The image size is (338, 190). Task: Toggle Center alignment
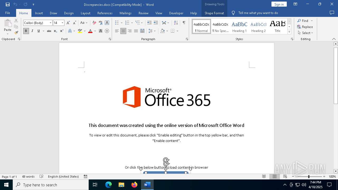[x=123, y=31]
